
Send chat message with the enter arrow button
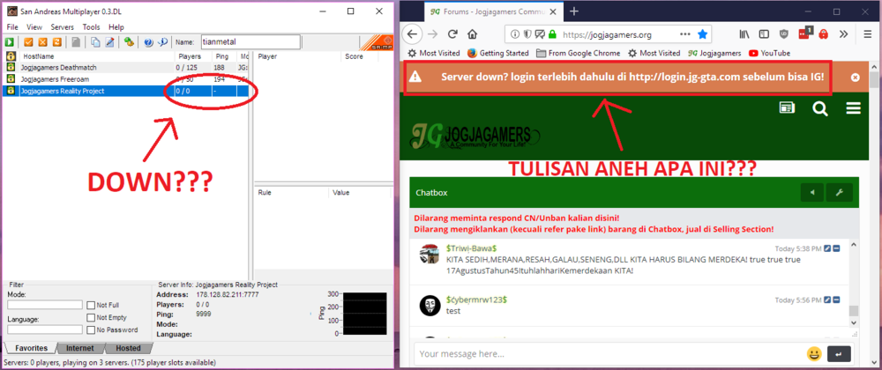point(840,354)
